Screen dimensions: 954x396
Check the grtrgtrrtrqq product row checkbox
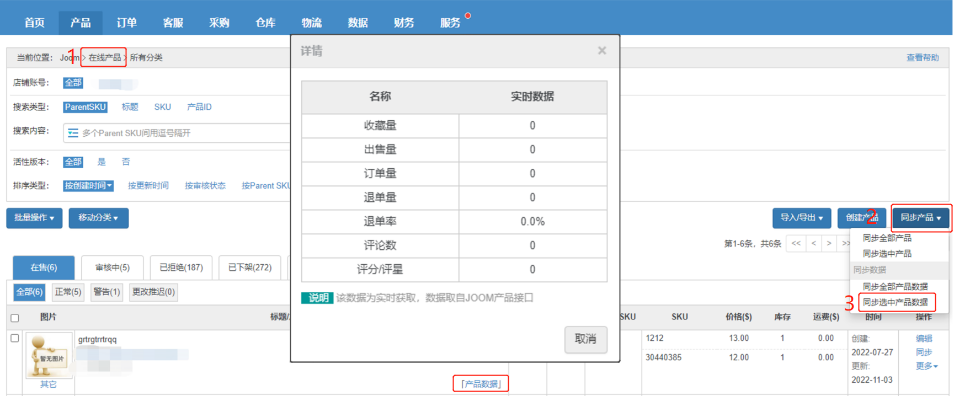coord(15,338)
